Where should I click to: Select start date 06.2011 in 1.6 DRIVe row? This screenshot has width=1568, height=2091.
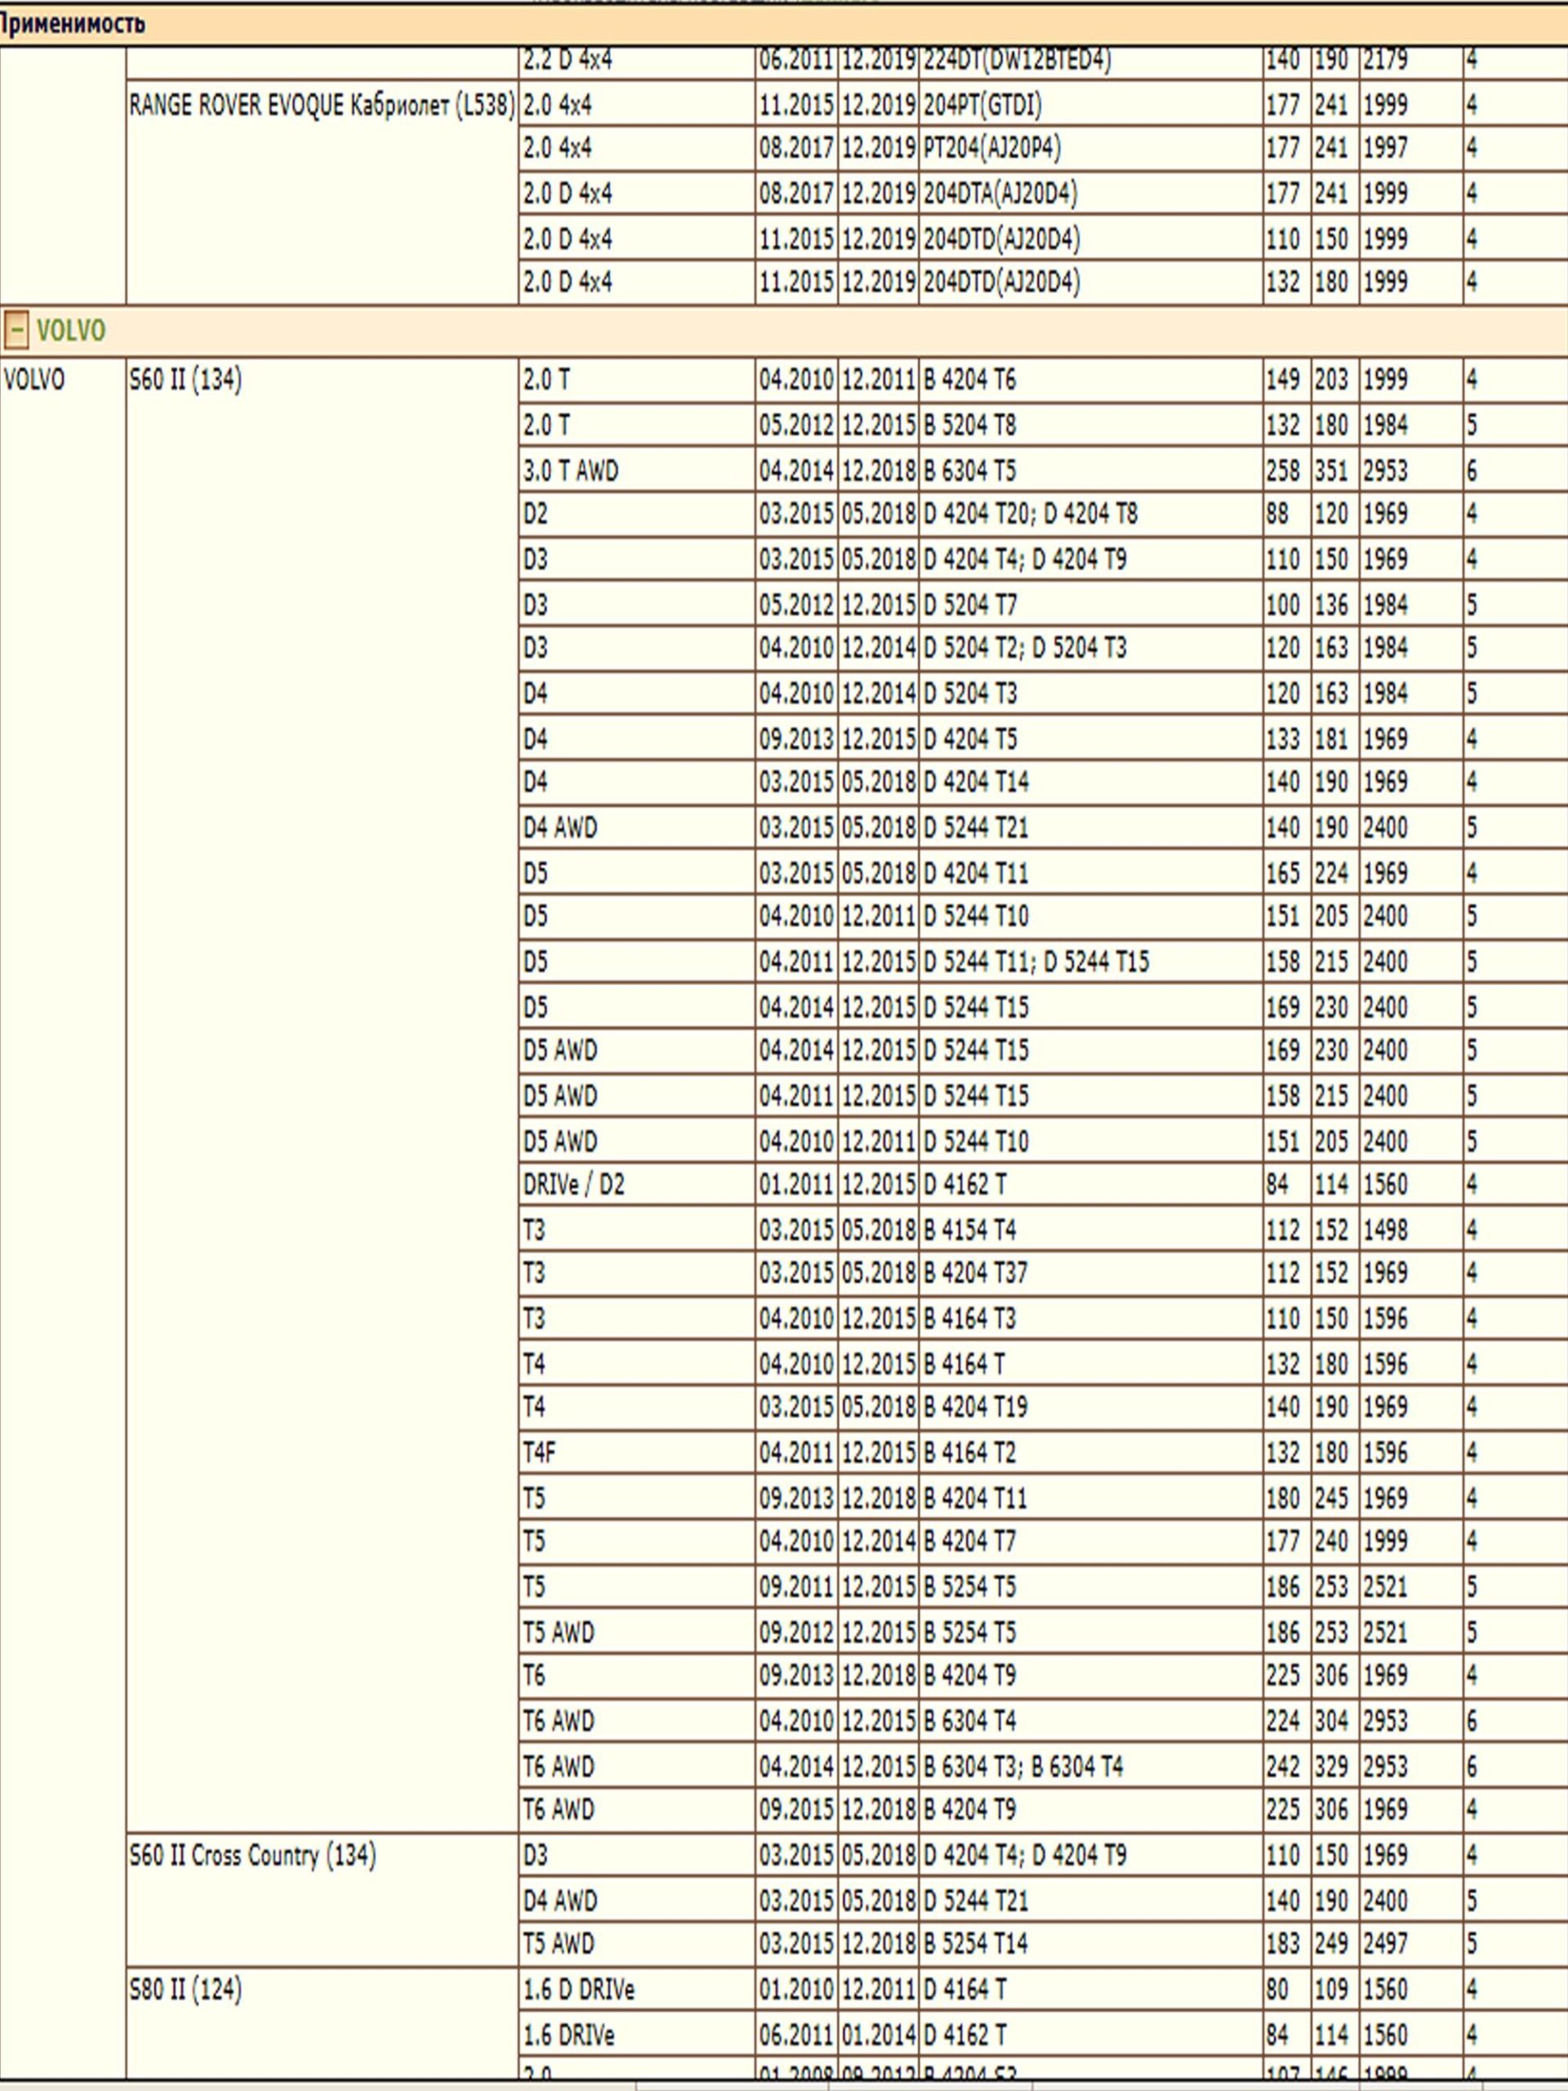point(795,2035)
